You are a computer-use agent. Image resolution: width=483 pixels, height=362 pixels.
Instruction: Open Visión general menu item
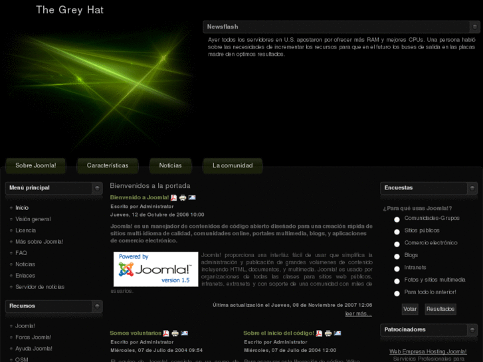[x=33, y=219]
